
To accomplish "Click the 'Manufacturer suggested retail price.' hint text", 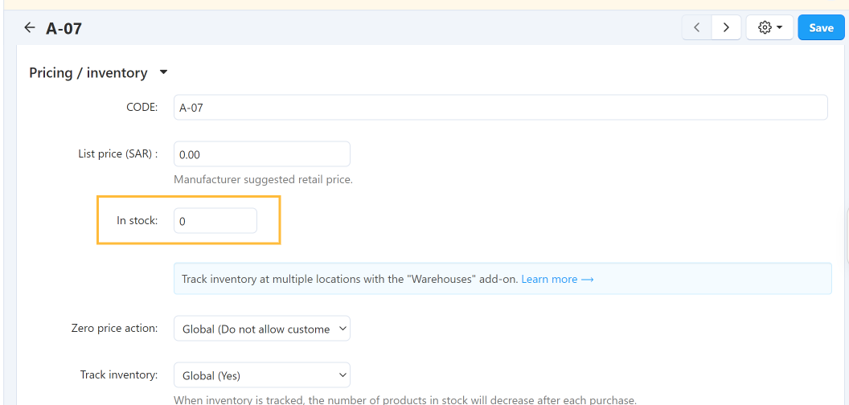I will tap(263, 179).
